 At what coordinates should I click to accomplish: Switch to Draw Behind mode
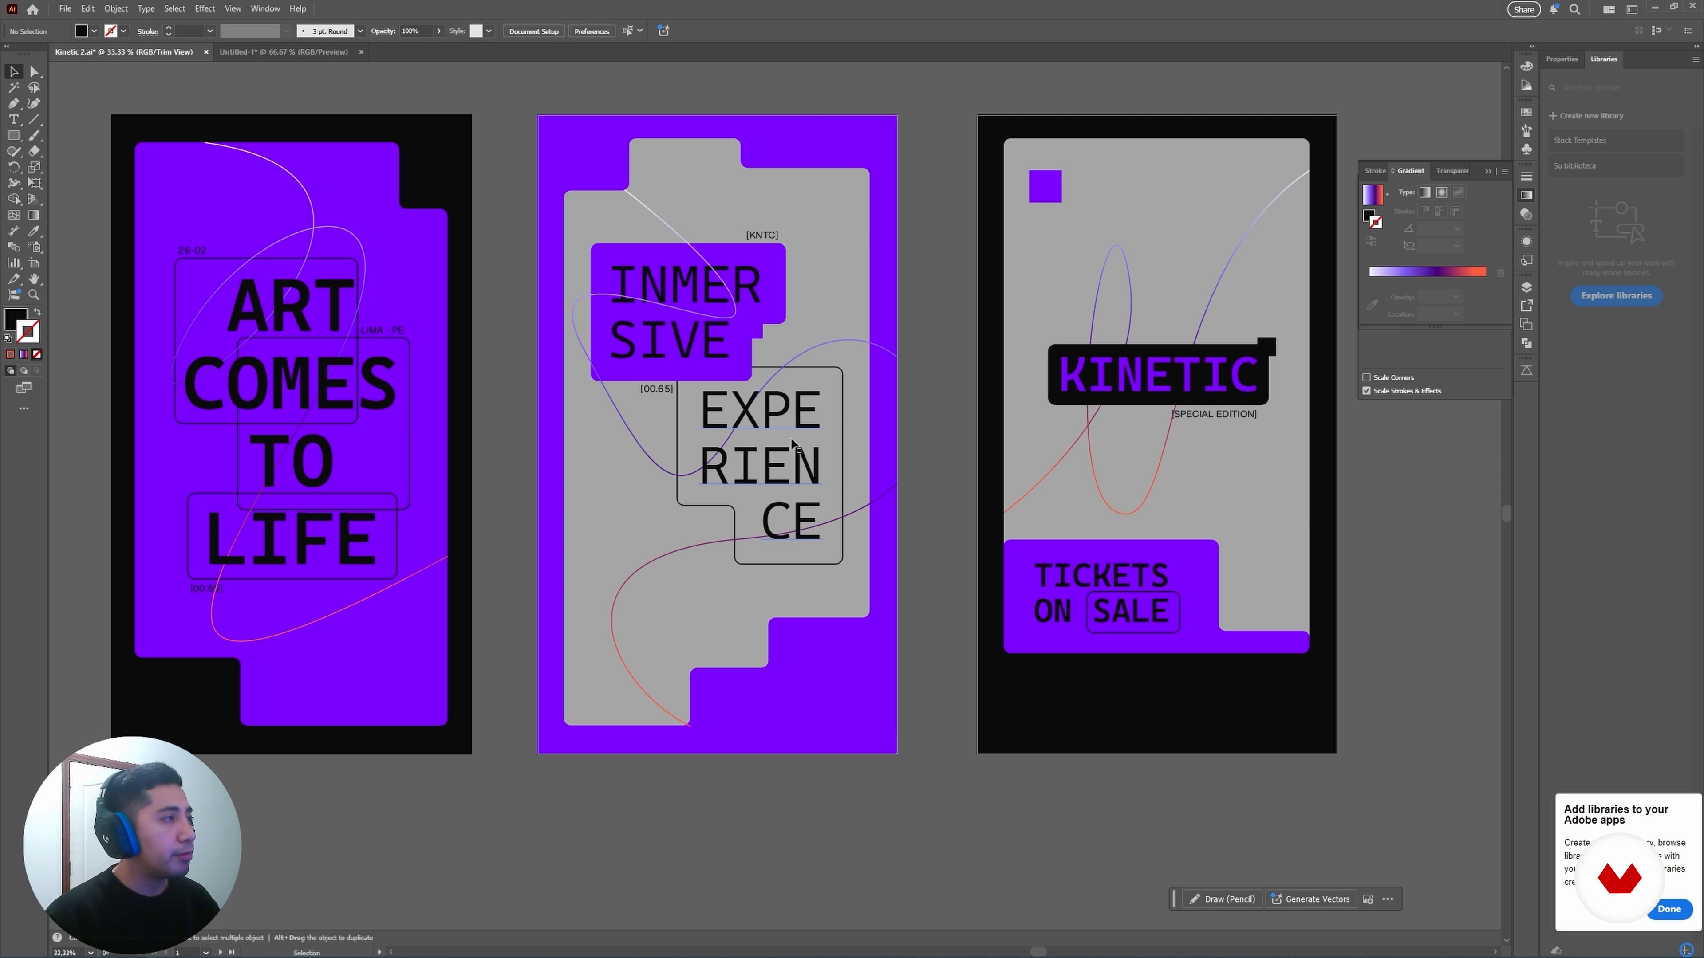point(24,371)
